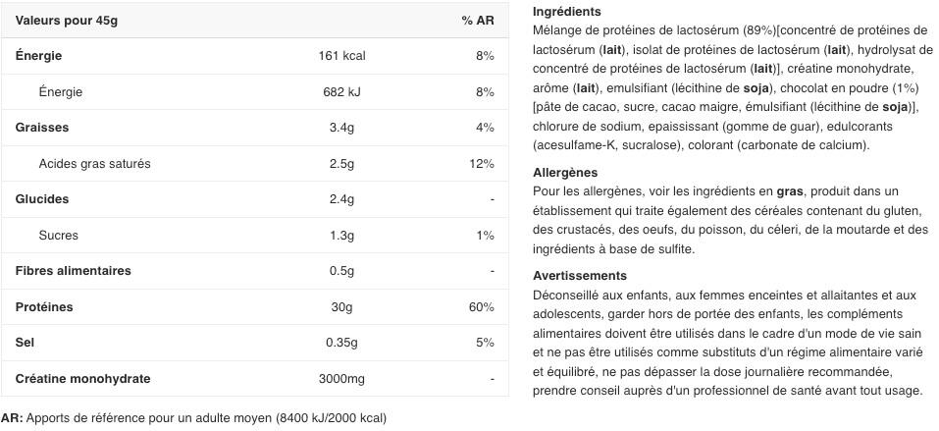Click the 'AR:' footnote label

[x=12, y=418]
